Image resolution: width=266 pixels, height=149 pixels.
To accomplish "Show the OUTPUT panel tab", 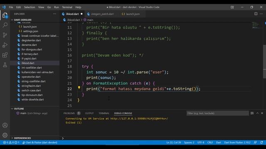I will coord(89,113).
